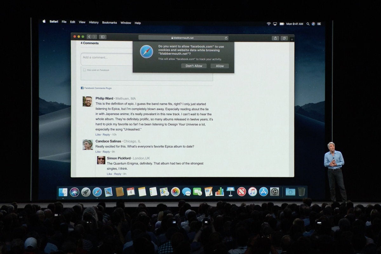Open Finder from the Dock
Viewport: 381px width, 254px height.
63,192
